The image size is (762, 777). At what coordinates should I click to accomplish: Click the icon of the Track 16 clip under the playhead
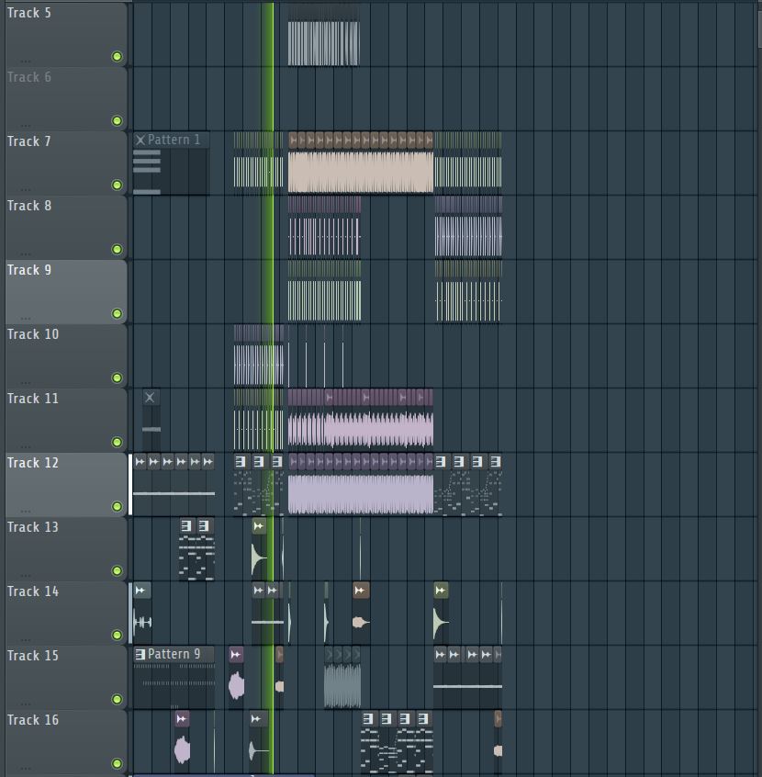pyautogui.click(x=255, y=718)
